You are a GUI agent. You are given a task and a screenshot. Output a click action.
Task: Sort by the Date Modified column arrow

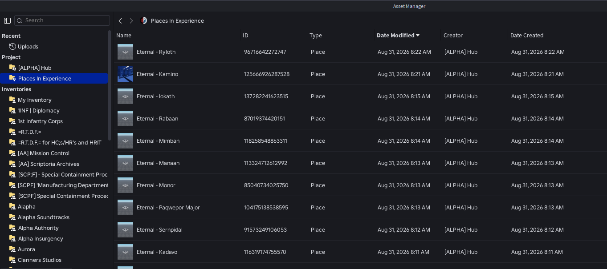click(418, 36)
